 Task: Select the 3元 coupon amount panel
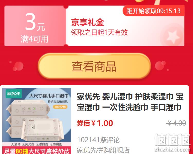tap(35, 26)
